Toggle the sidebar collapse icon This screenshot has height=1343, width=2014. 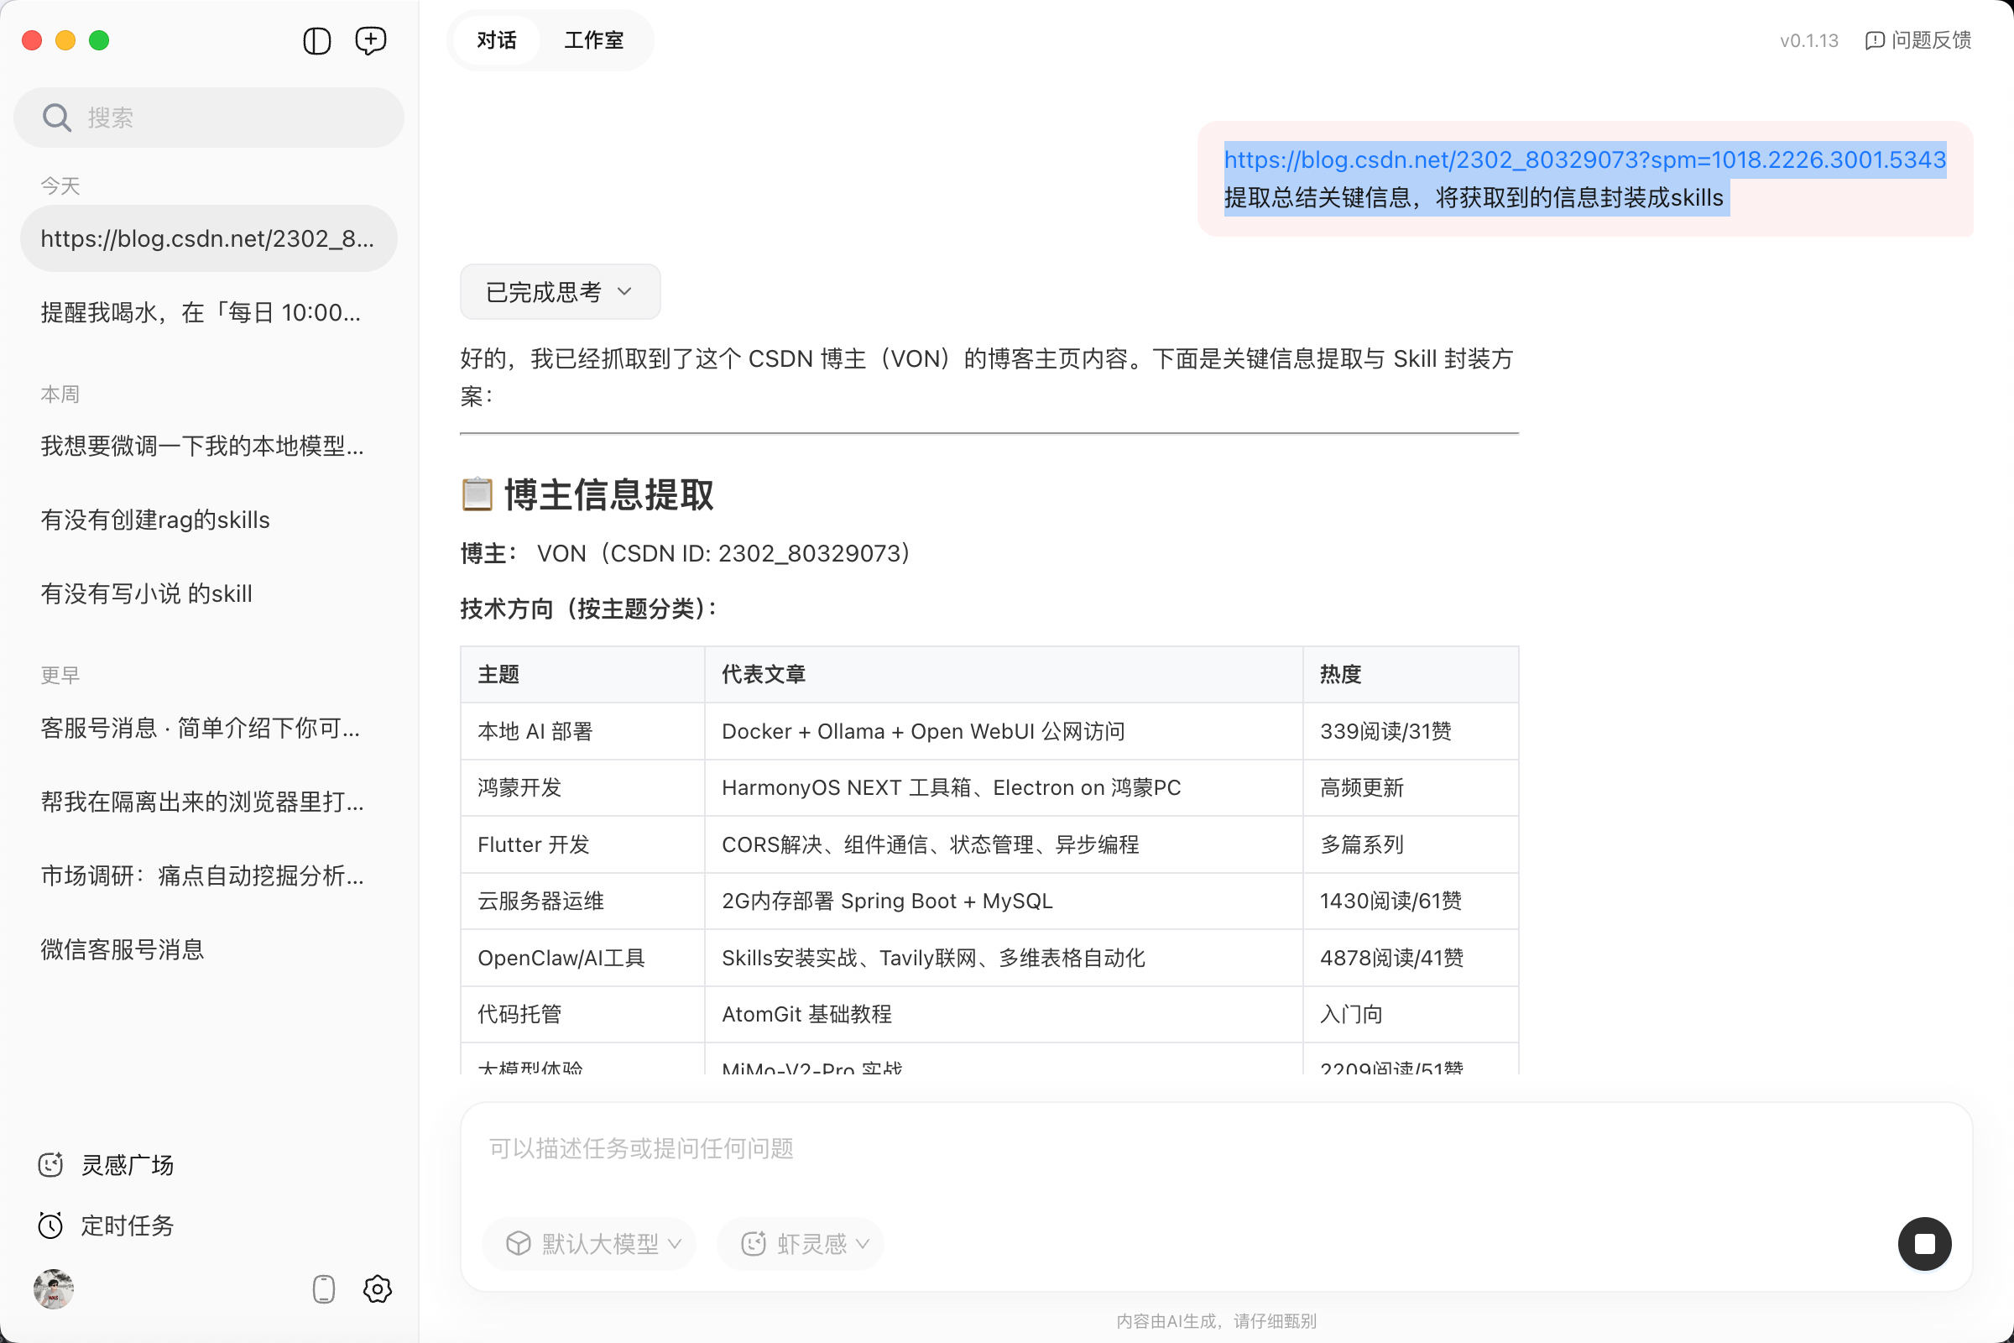(x=317, y=40)
